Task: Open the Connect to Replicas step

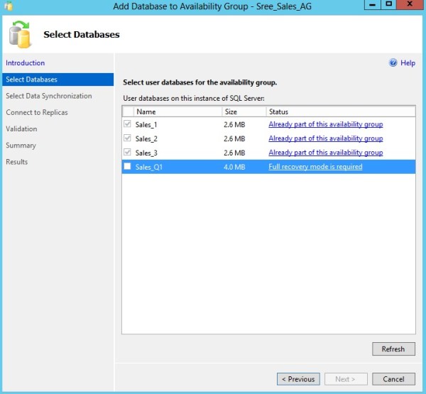Action: coord(36,112)
